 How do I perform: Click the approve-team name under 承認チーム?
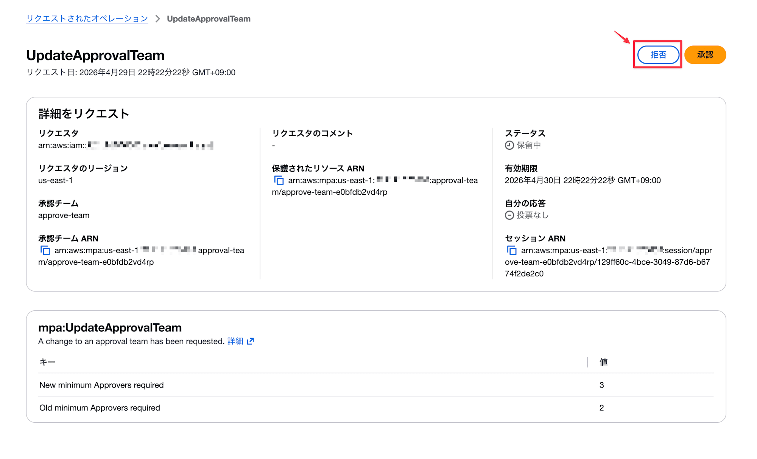click(63, 215)
